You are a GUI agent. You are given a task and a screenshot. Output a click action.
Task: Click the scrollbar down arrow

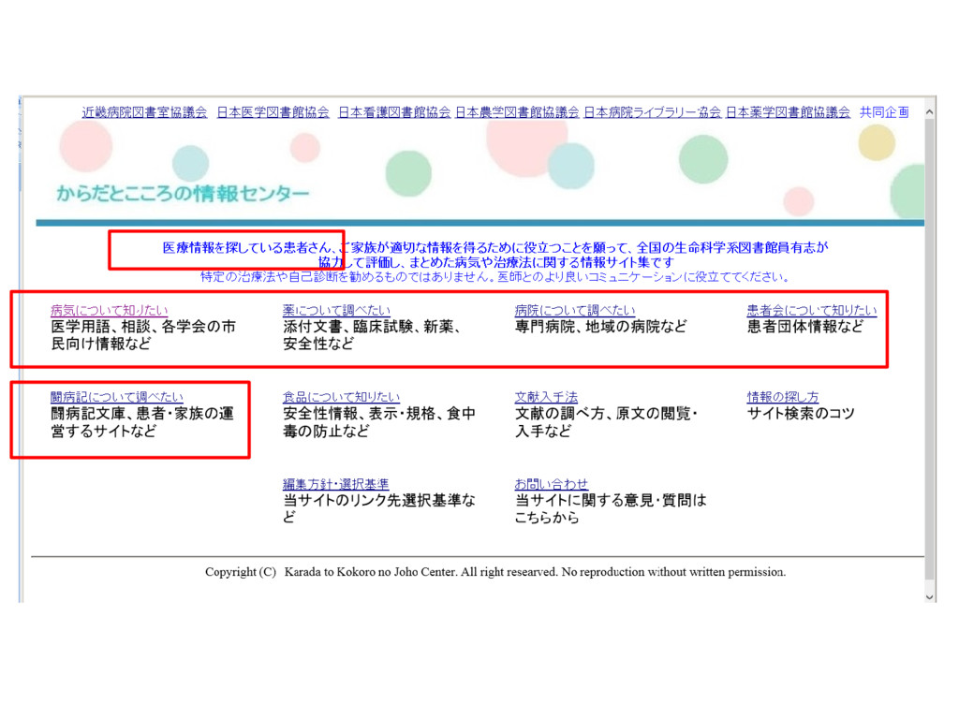click(930, 596)
